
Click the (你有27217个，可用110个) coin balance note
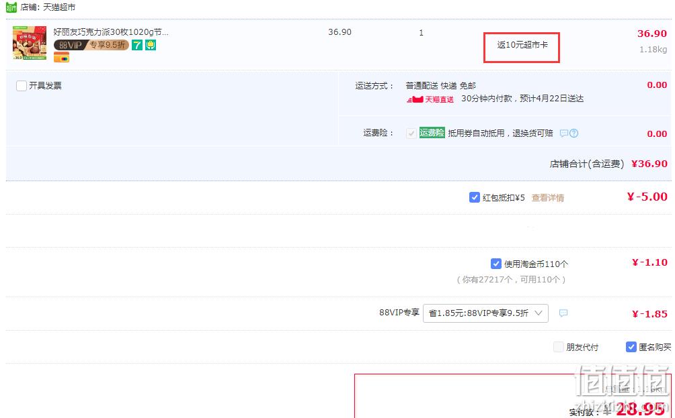pos(511,280)
